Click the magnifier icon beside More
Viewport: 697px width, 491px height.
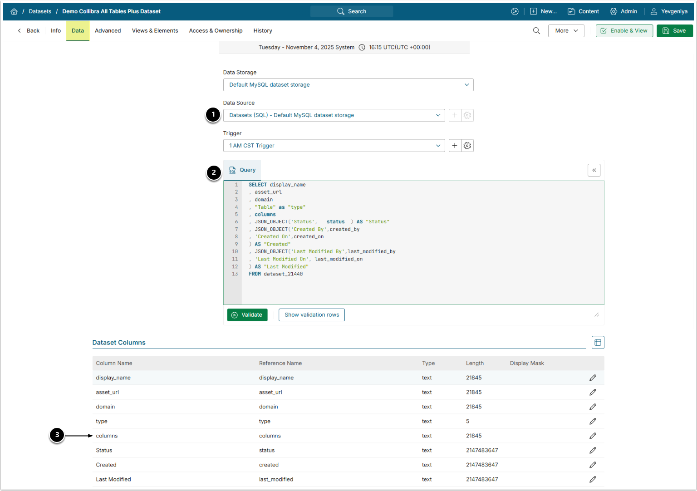(x=536, y=31)
